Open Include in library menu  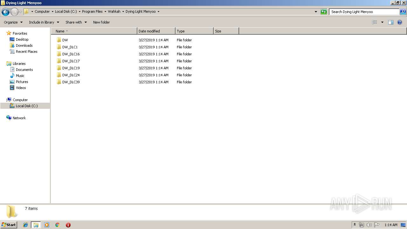point(44,22)
